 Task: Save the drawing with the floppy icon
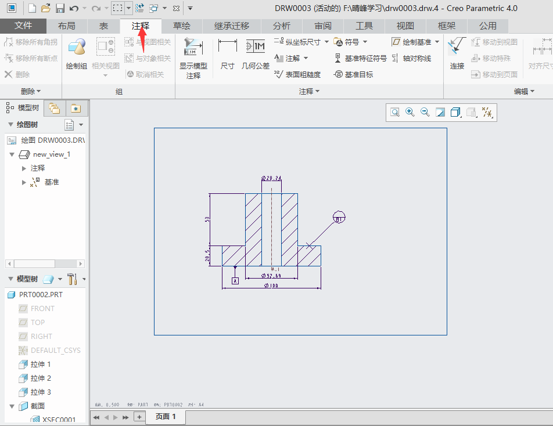60,8
